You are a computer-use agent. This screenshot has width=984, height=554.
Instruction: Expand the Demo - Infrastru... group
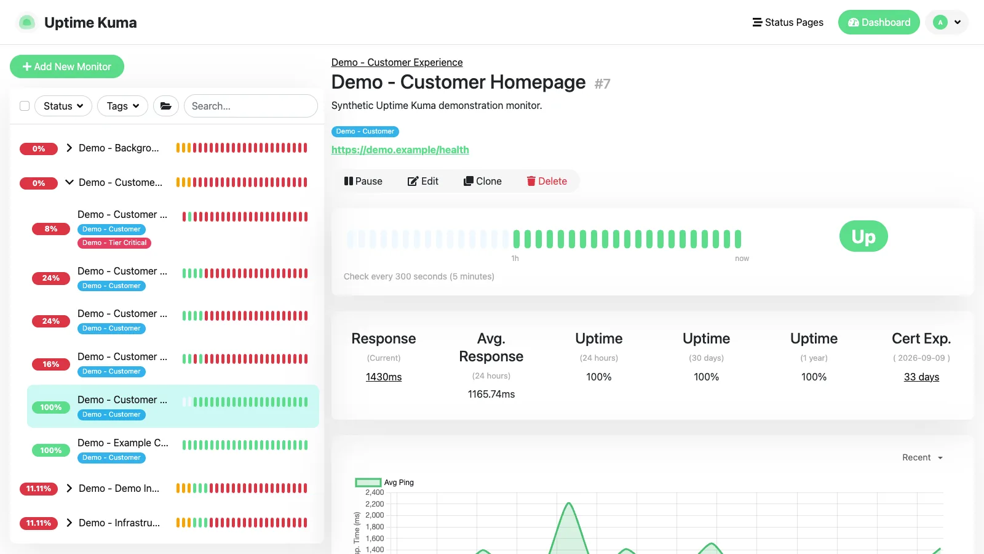click(69, 523)
